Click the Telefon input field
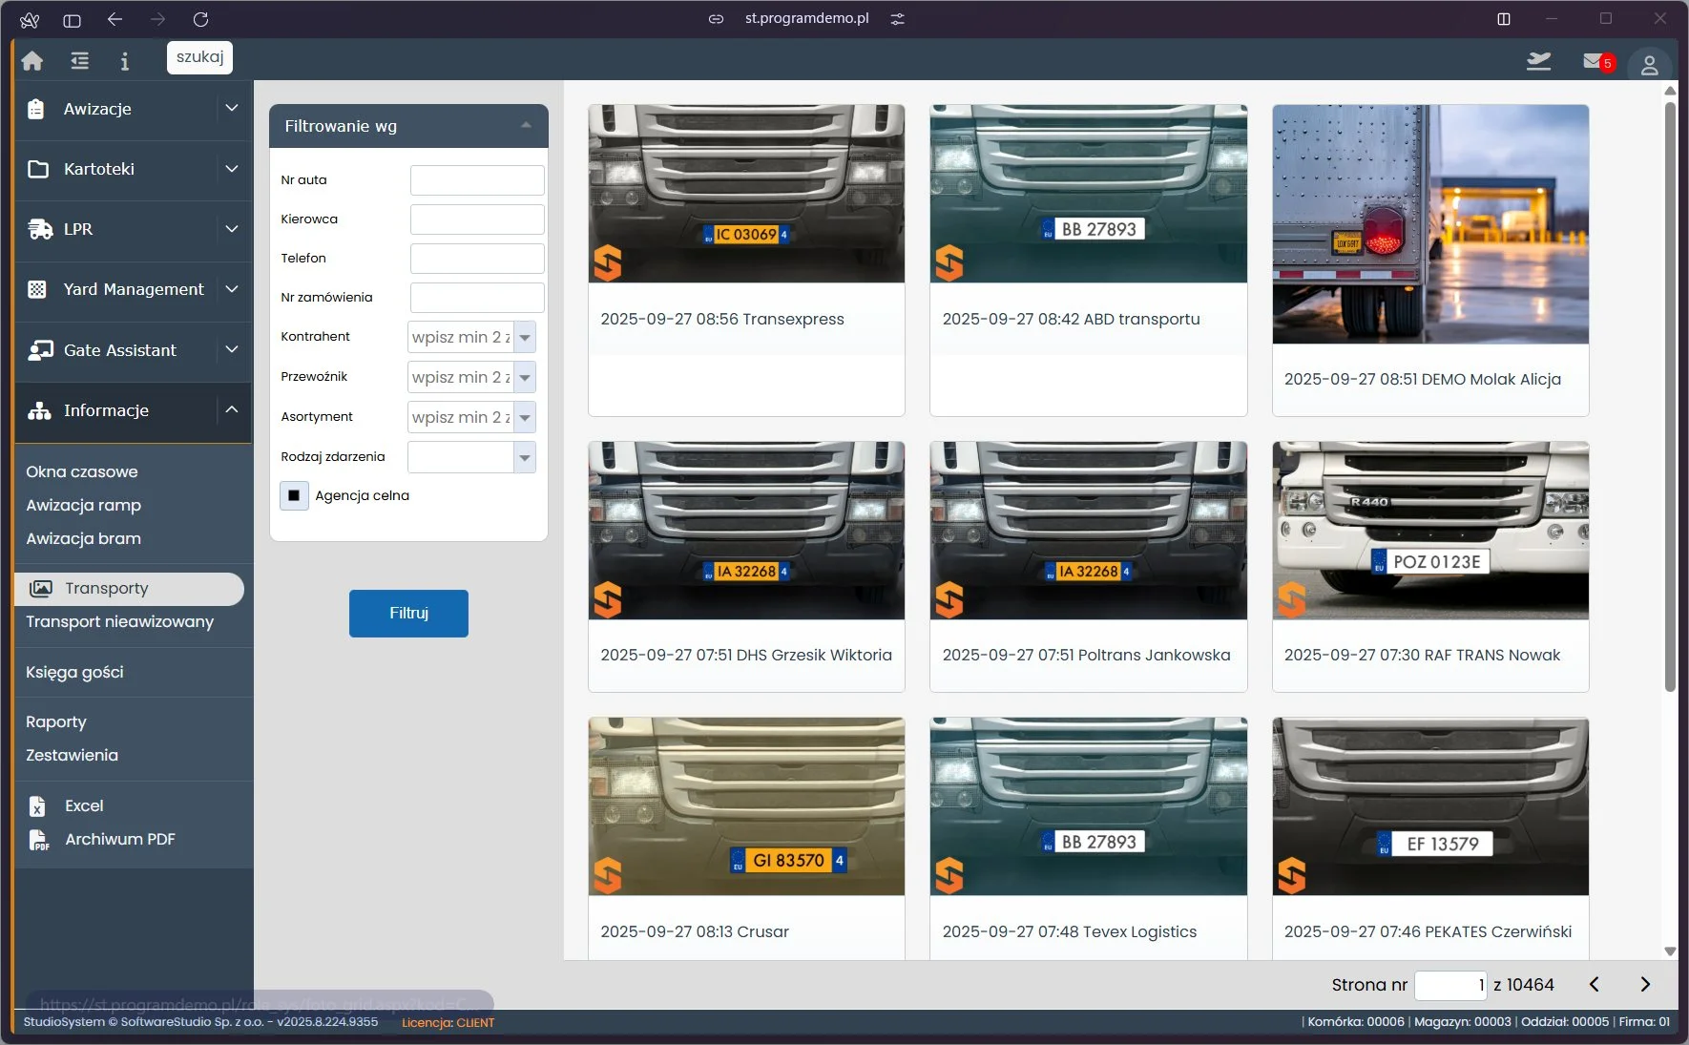 [x=477, y=259]
